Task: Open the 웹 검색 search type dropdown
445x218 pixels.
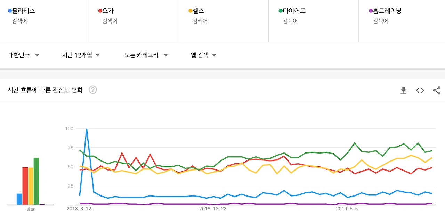Action: click(204, 55)
